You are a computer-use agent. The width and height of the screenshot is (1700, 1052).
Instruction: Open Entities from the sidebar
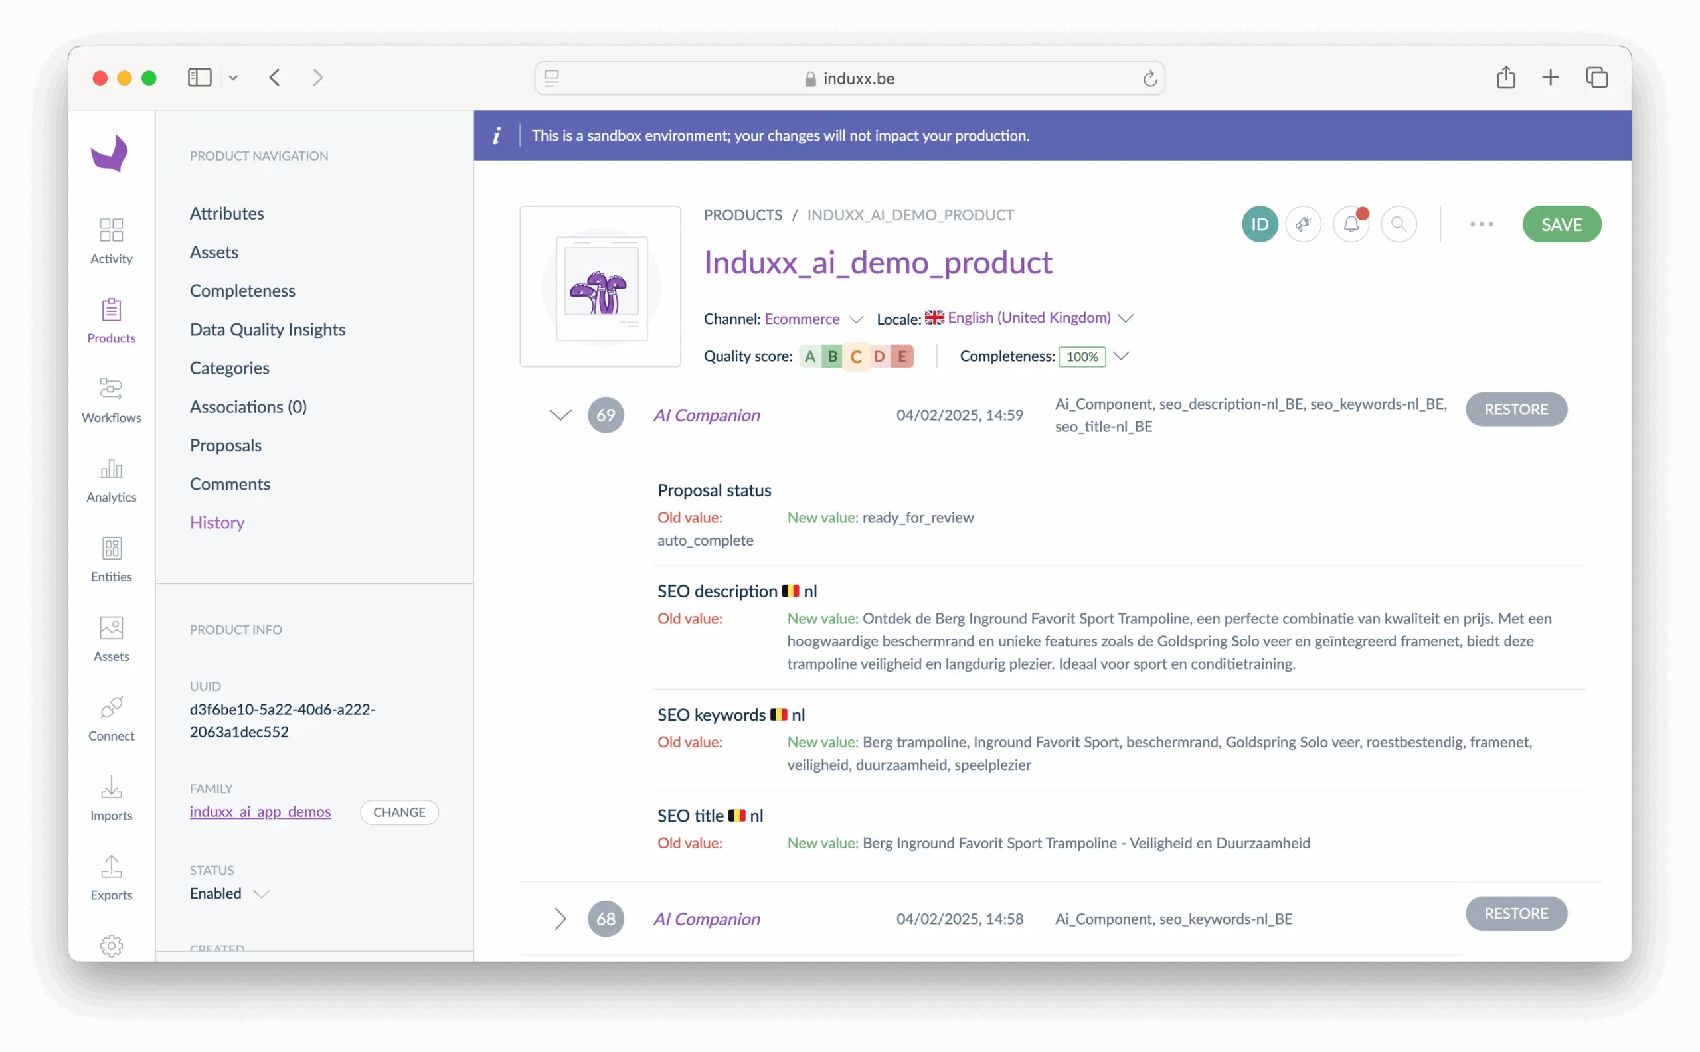coord(112,559)
